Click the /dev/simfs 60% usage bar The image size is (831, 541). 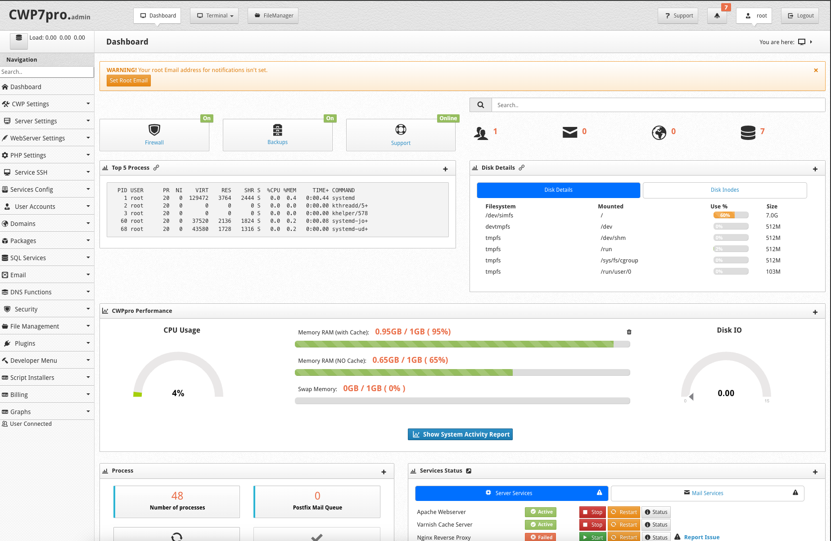coord(731,215)
